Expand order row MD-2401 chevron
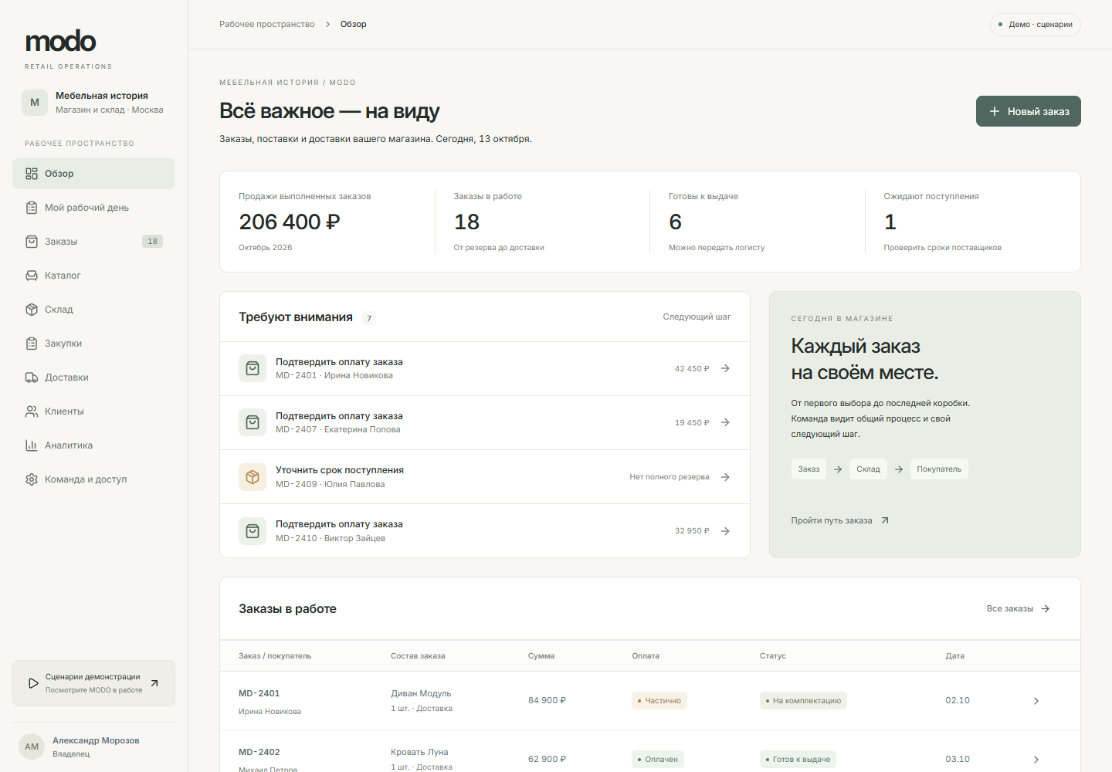The image size is (1112, 772). tap(1036, 701)
